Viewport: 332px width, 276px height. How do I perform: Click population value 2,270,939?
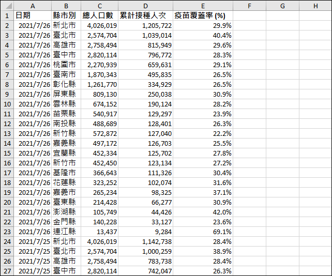[x=99, y=65]
